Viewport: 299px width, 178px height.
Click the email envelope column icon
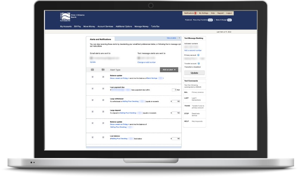93,70
